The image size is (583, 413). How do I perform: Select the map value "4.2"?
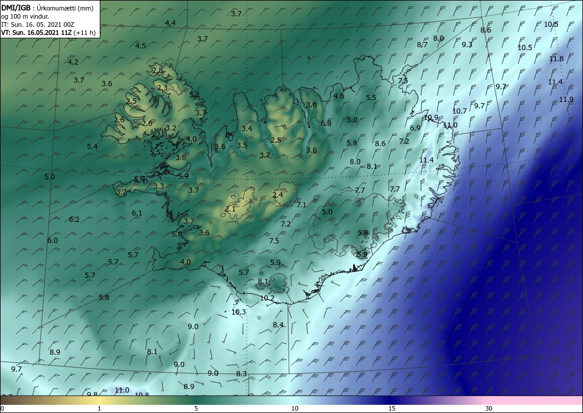(73, 62)
